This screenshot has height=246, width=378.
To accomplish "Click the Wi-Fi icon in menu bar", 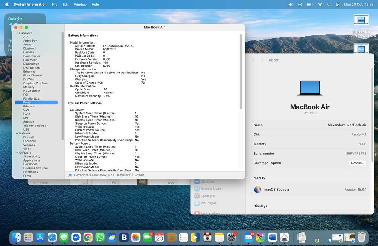I will point(320,5).
